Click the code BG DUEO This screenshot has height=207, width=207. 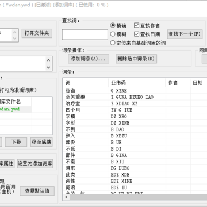(x=120, y=168)
